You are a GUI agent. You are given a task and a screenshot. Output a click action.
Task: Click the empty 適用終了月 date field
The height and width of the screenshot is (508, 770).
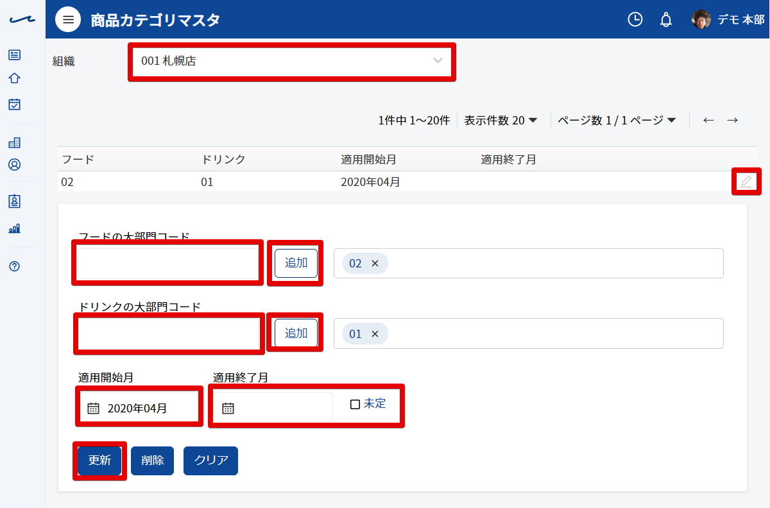[273, 408]
